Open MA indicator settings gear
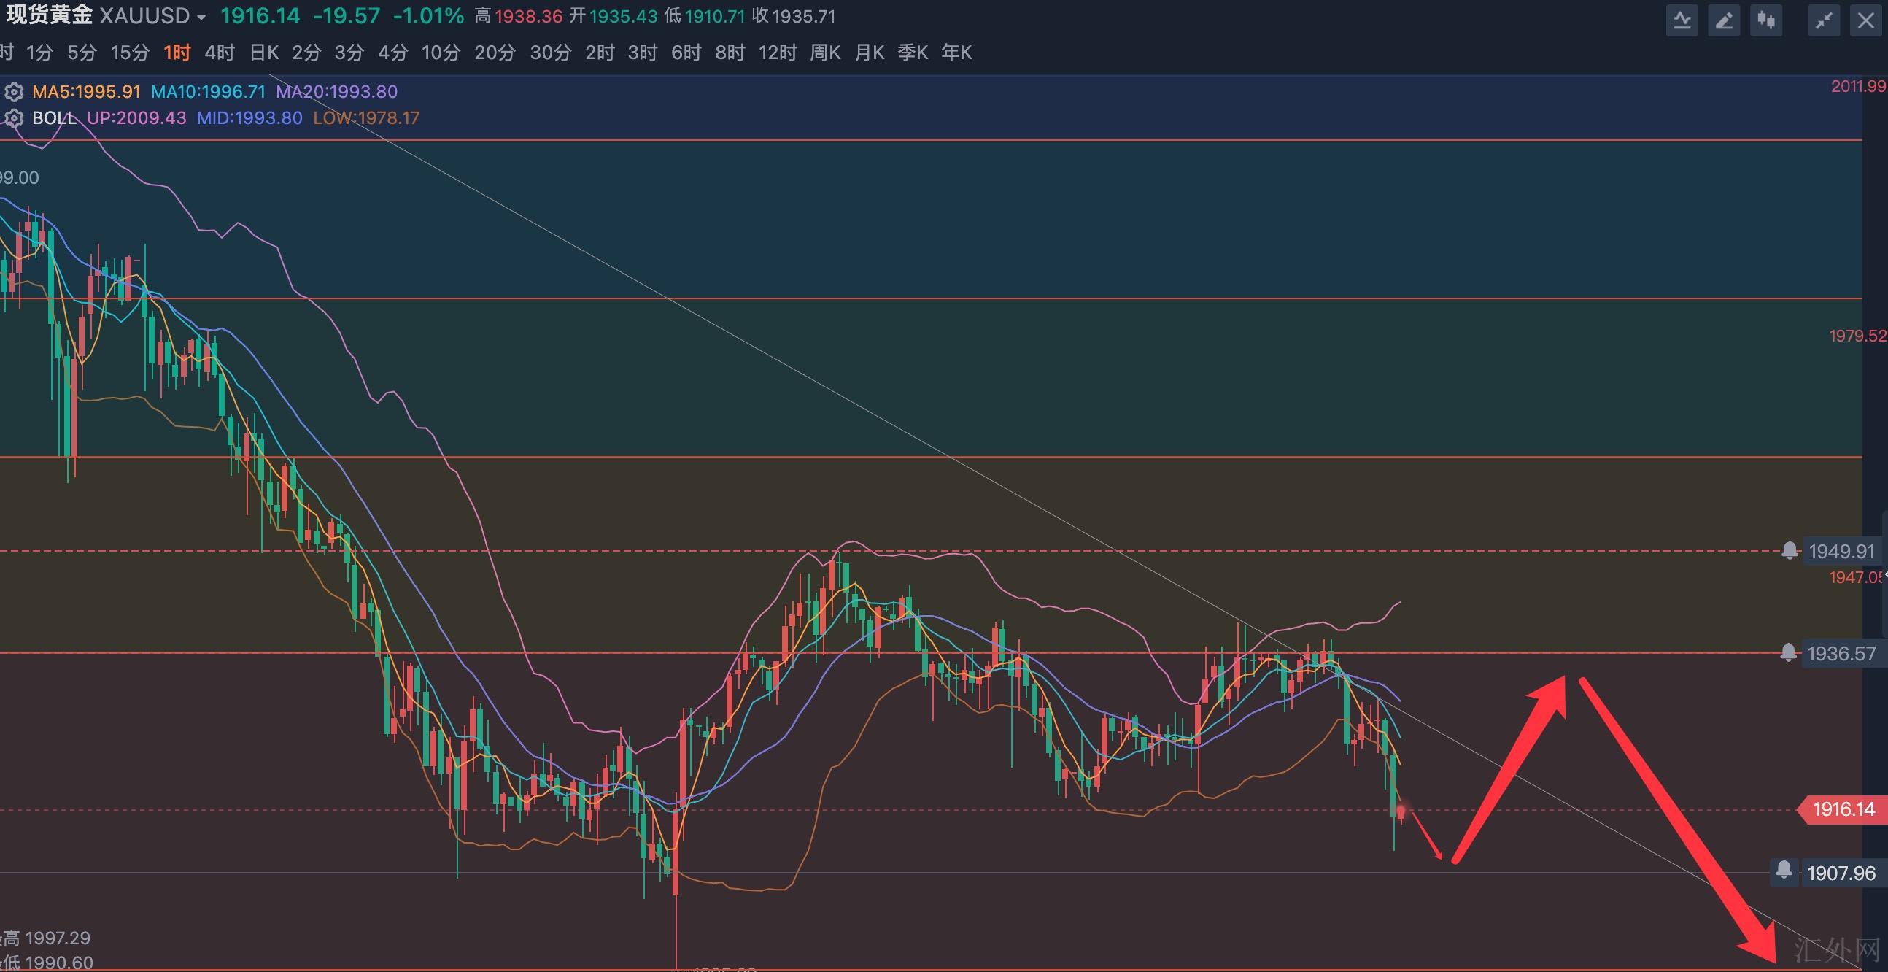This screenshot has width=1888, height=972. click(14, 92)
